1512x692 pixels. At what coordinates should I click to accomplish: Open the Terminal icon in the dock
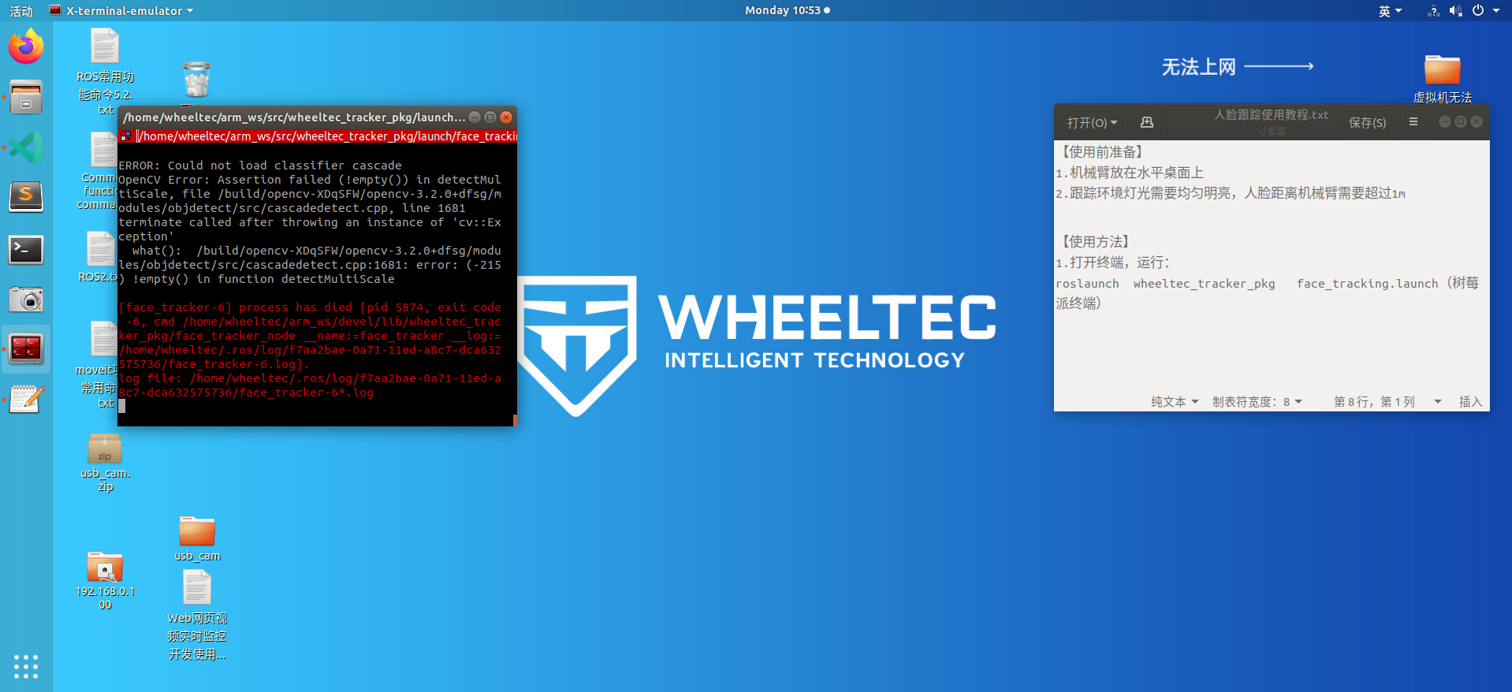(x=26, y=249)
